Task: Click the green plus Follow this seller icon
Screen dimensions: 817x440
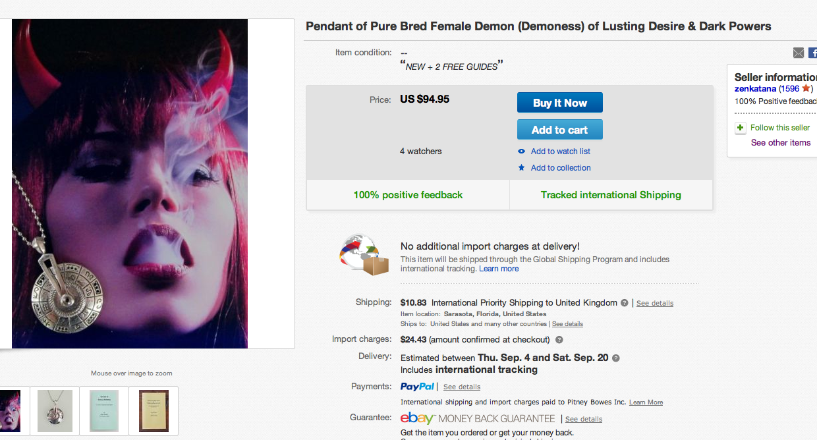Action: [741, 128]
